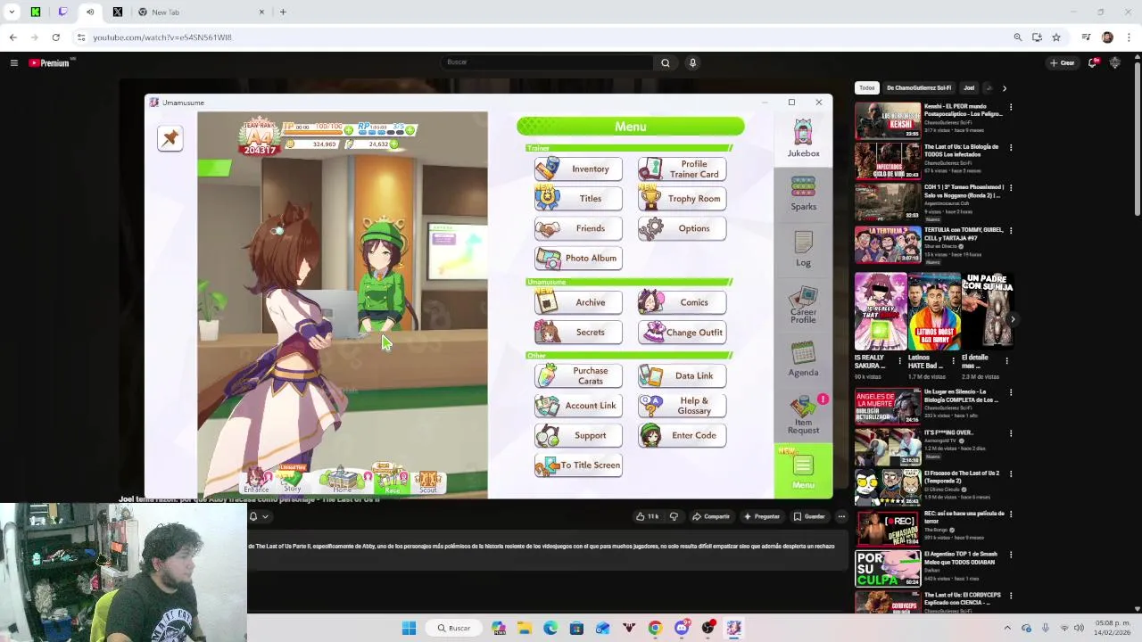Open Career Profile in the side panel

click(803, 304)
